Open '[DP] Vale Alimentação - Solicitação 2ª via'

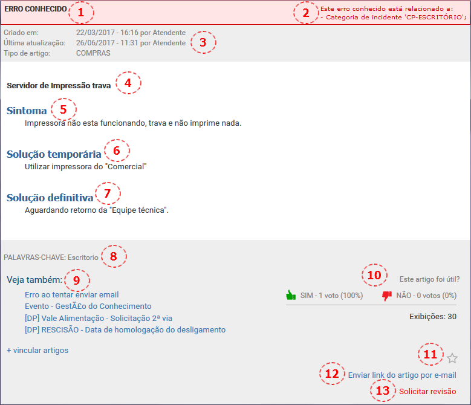pos(99,318)
